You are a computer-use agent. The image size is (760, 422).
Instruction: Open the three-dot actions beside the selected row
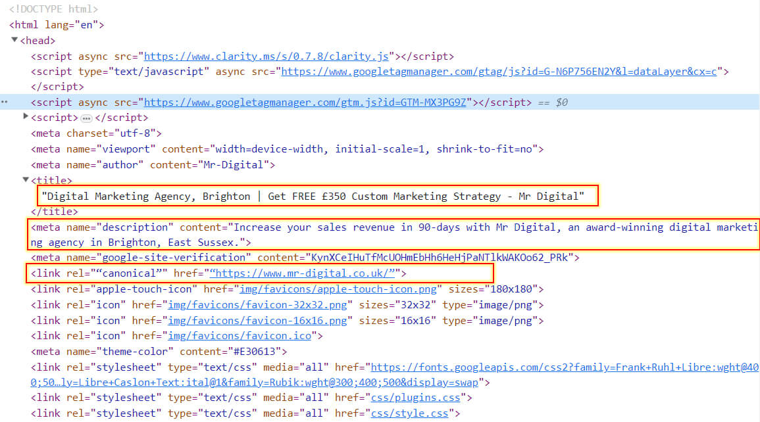(5, 102)
